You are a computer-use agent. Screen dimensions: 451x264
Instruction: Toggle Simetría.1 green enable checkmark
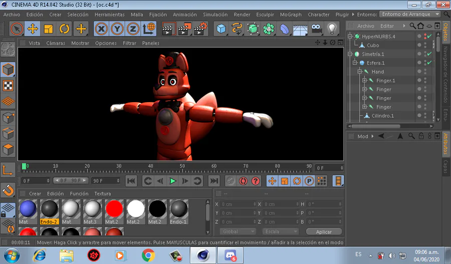429,54
